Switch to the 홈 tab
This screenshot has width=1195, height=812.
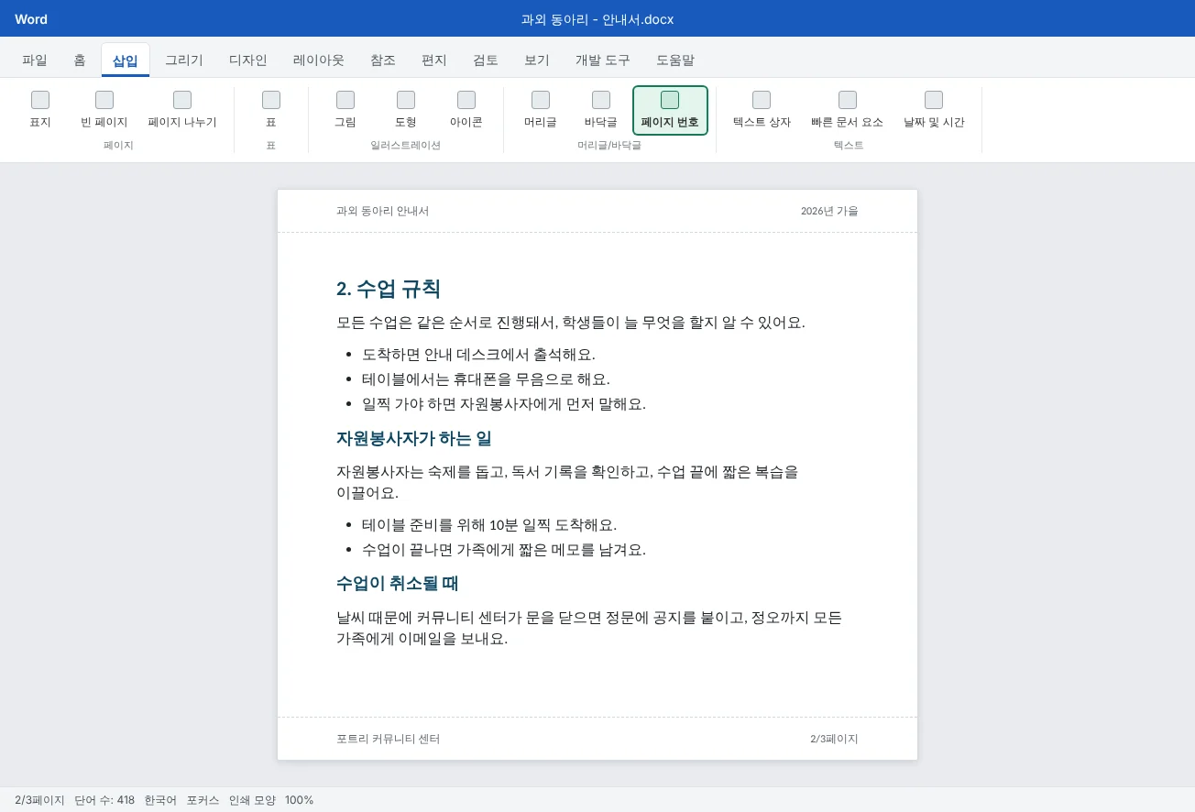tap(80, 60)
